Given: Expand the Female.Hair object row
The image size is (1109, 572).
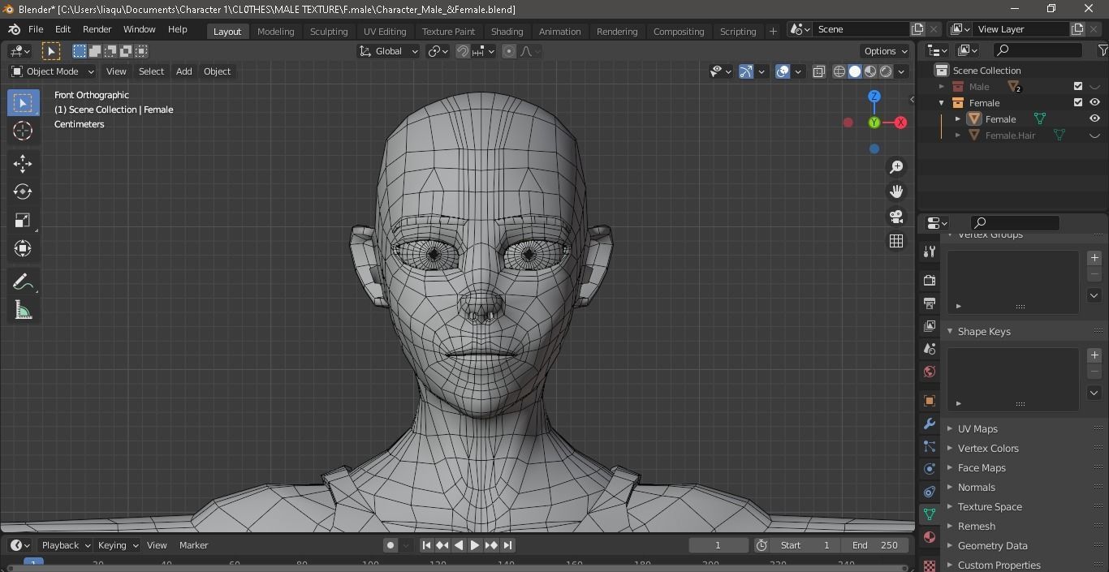Looking at the screenshot, I should [958, 135].
